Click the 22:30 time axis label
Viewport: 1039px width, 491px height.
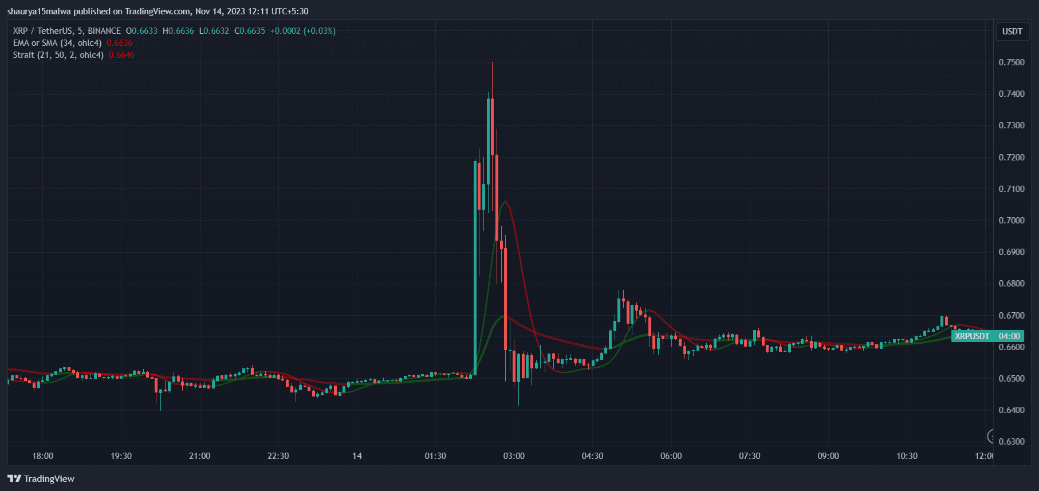278,456
